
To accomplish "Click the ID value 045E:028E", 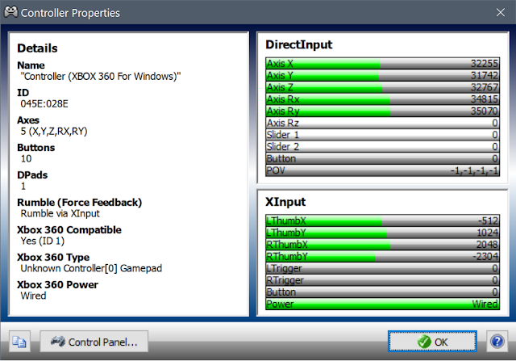I will pos(44,104).
